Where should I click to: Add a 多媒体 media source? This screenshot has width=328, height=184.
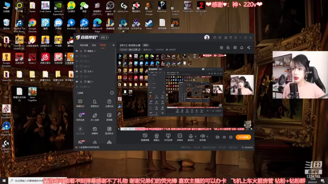180,137
